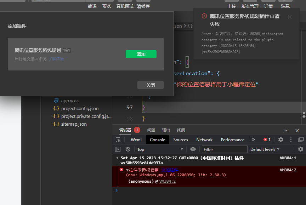Click the error count indicator in devtools
This screenshot has height=205, width=306.
(267, 139)
